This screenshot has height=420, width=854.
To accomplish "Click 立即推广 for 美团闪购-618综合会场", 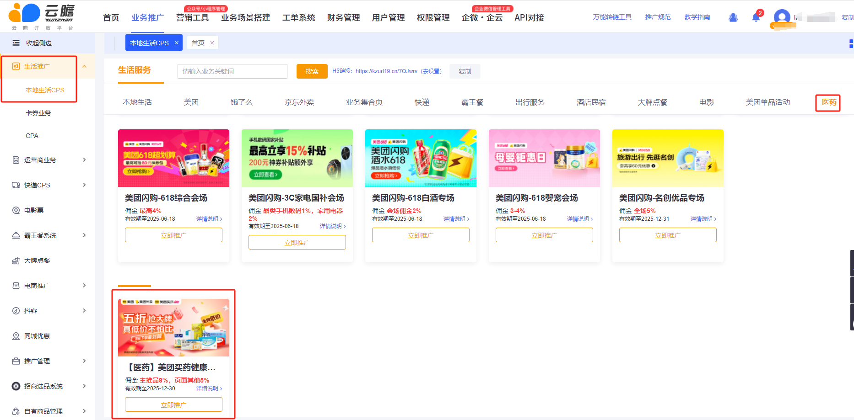I will tap(173, 235).
